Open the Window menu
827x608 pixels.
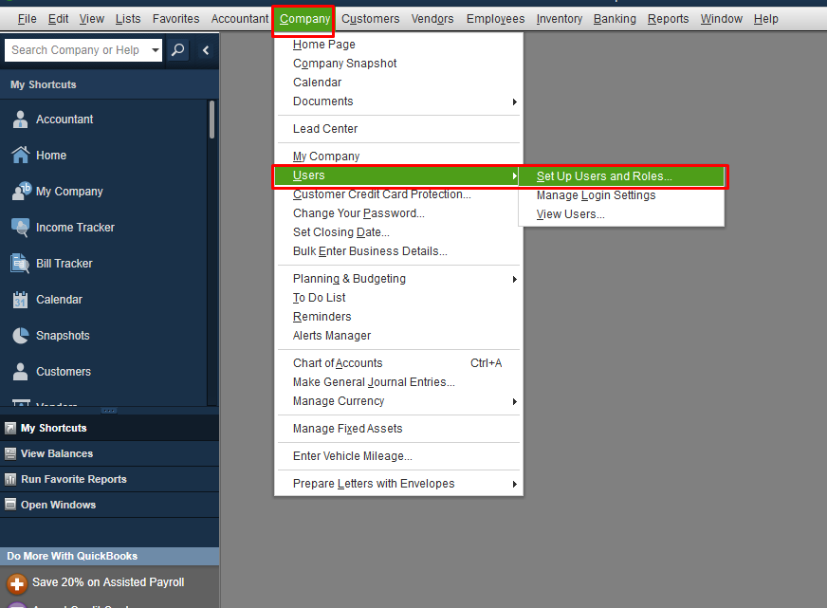coord(721,19)
